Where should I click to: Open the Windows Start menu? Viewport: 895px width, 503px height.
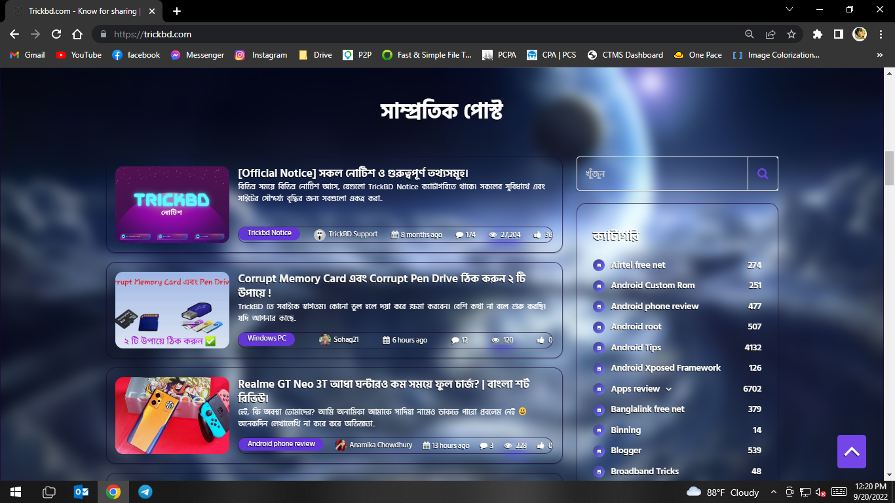(x=16, y=492)
